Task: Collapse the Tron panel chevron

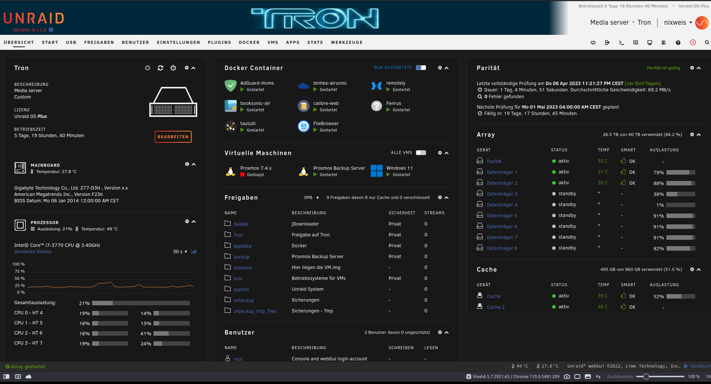Action: click(194, 68)
